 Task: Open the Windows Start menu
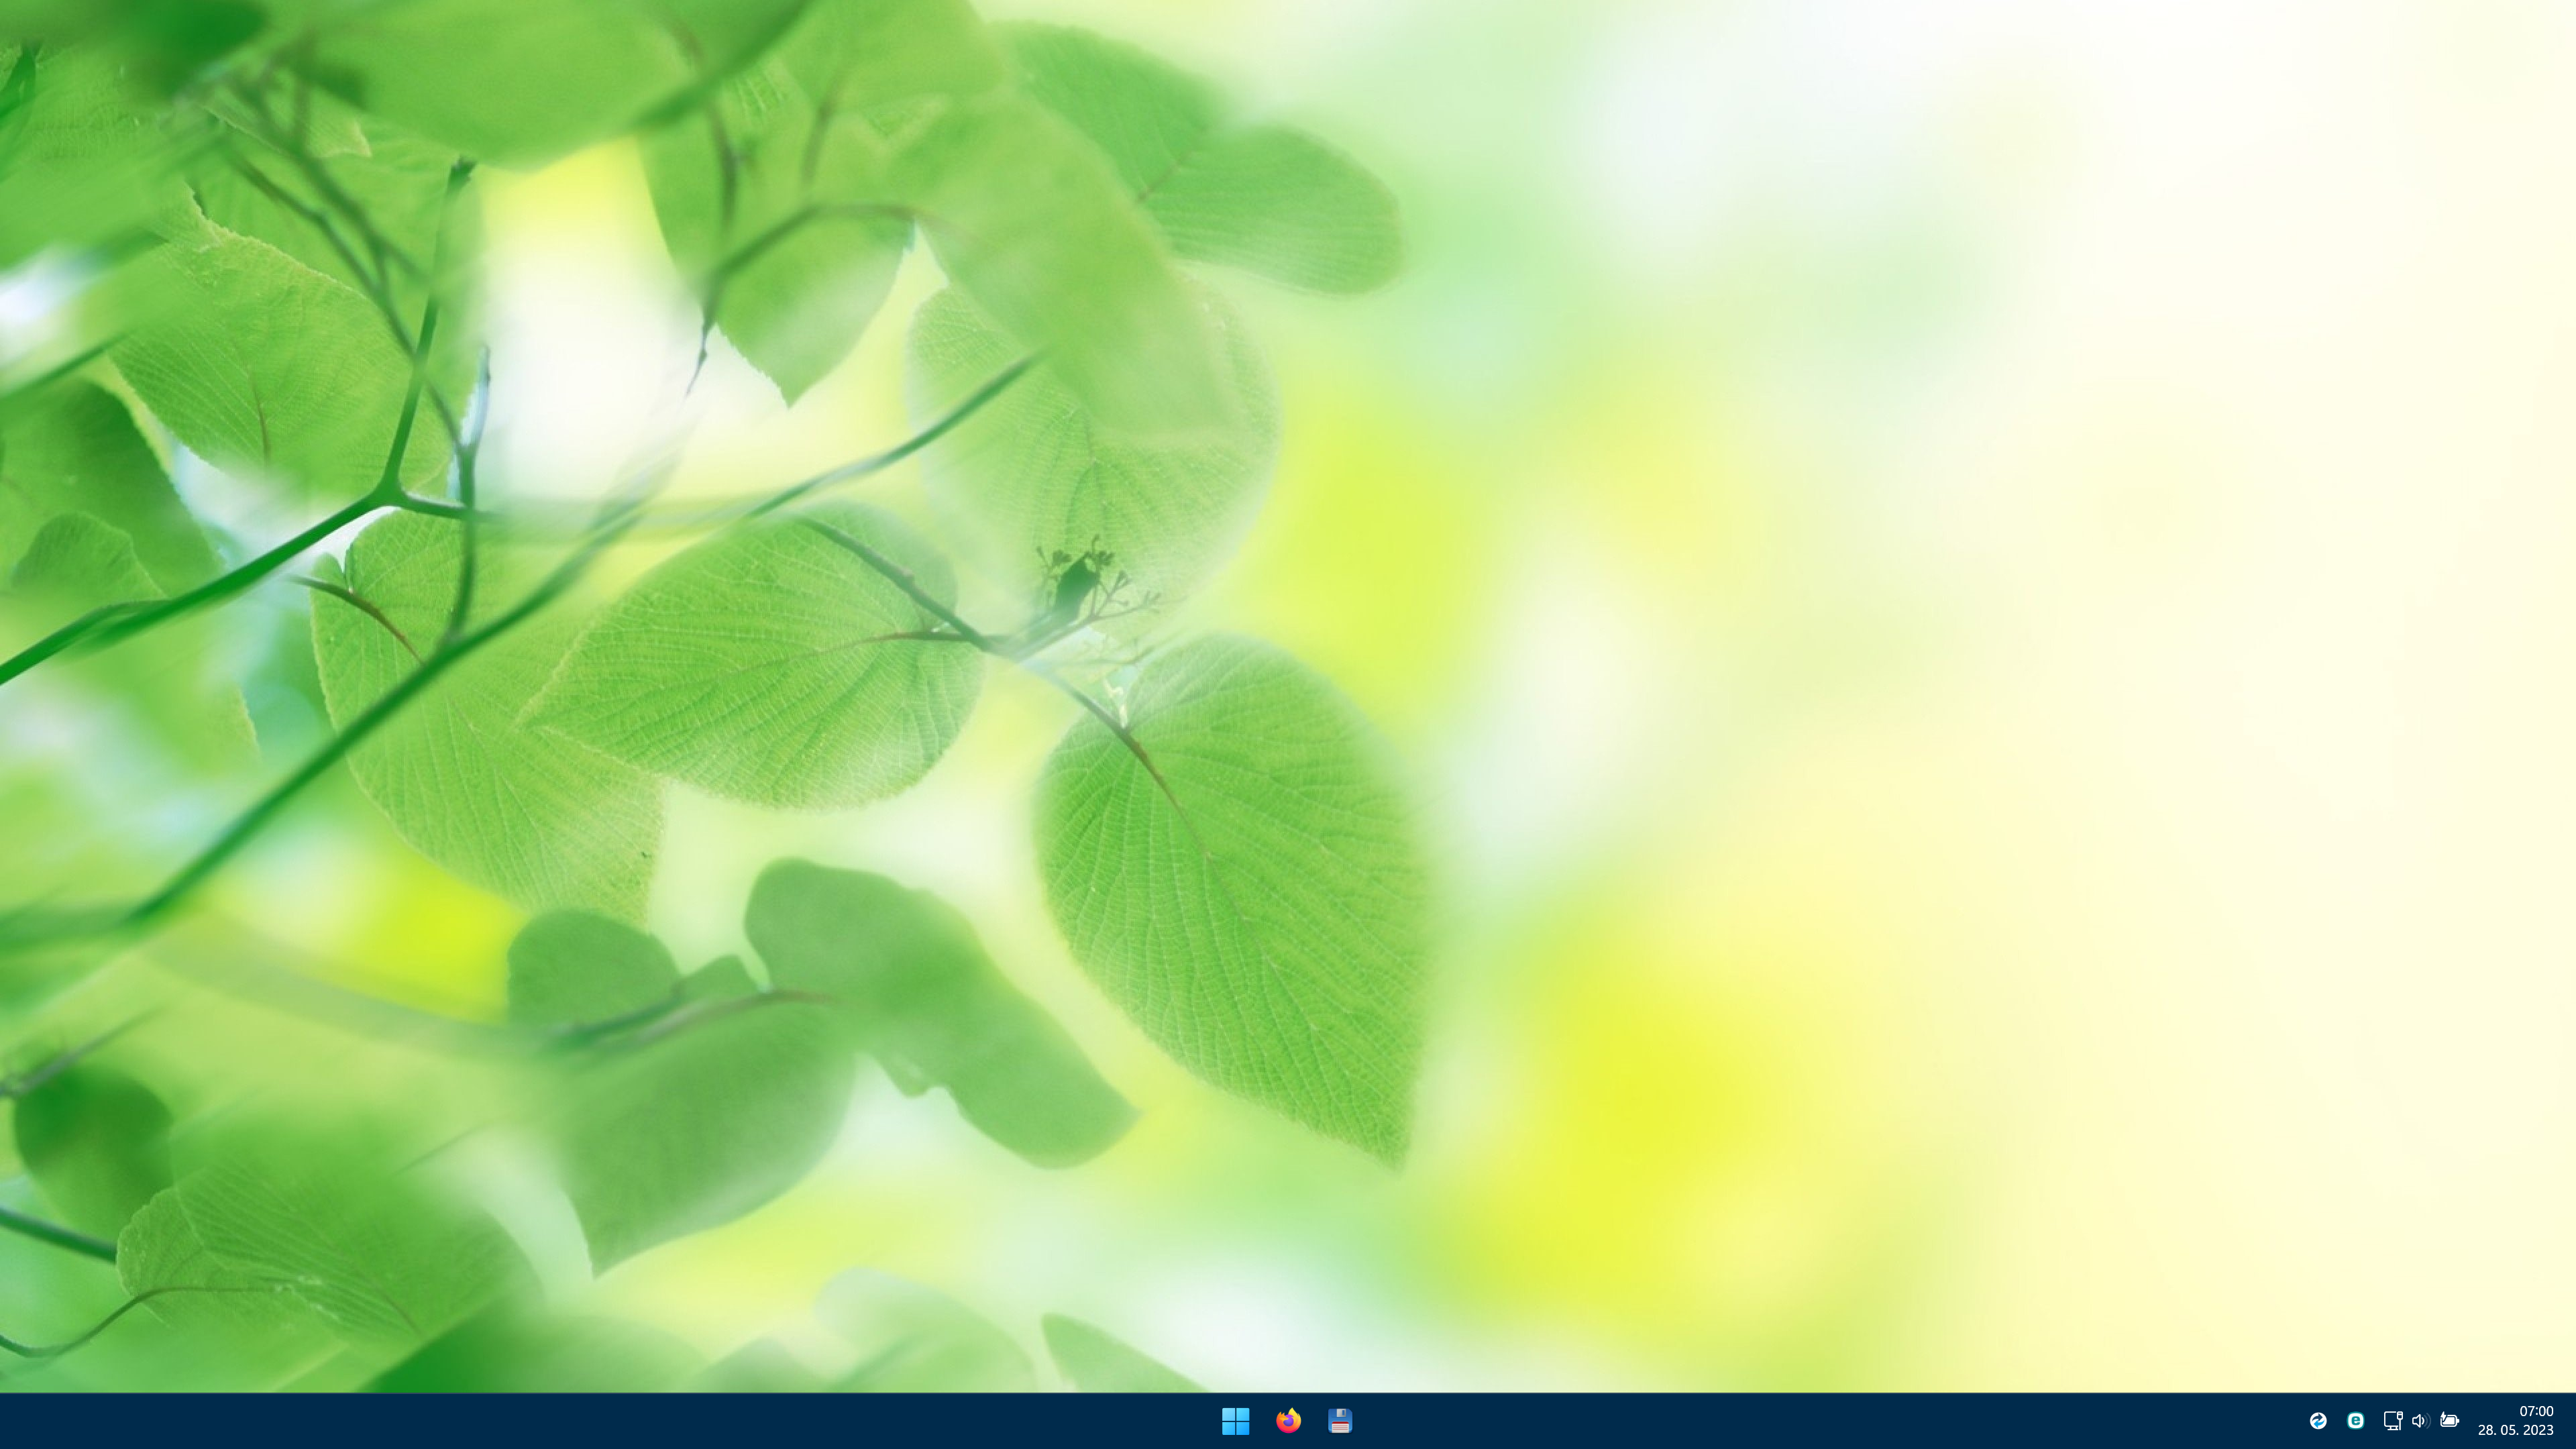click(1235, 1420)
